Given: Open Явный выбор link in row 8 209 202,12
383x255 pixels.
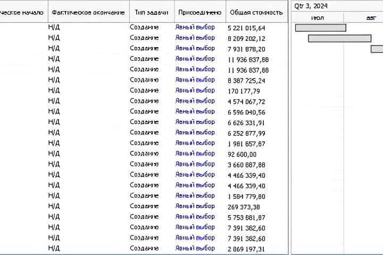Looking at the screenshot, I should click(195, 38).
